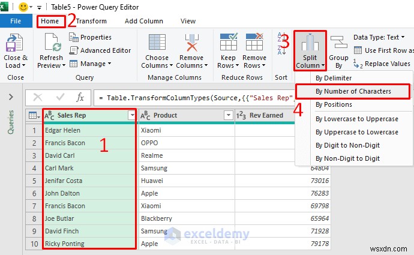Open the Advanced Editor

point(100,50)
